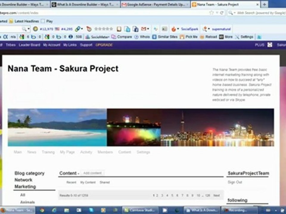This screenshot has height=214, width=286.
Task: Open the Training page tab
Action: [x=48, y=152]
